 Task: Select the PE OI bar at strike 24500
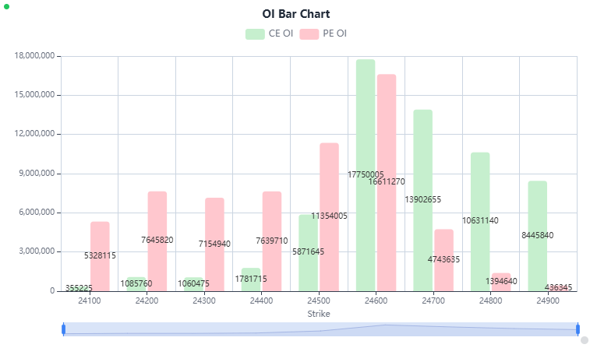click(329, 217)
